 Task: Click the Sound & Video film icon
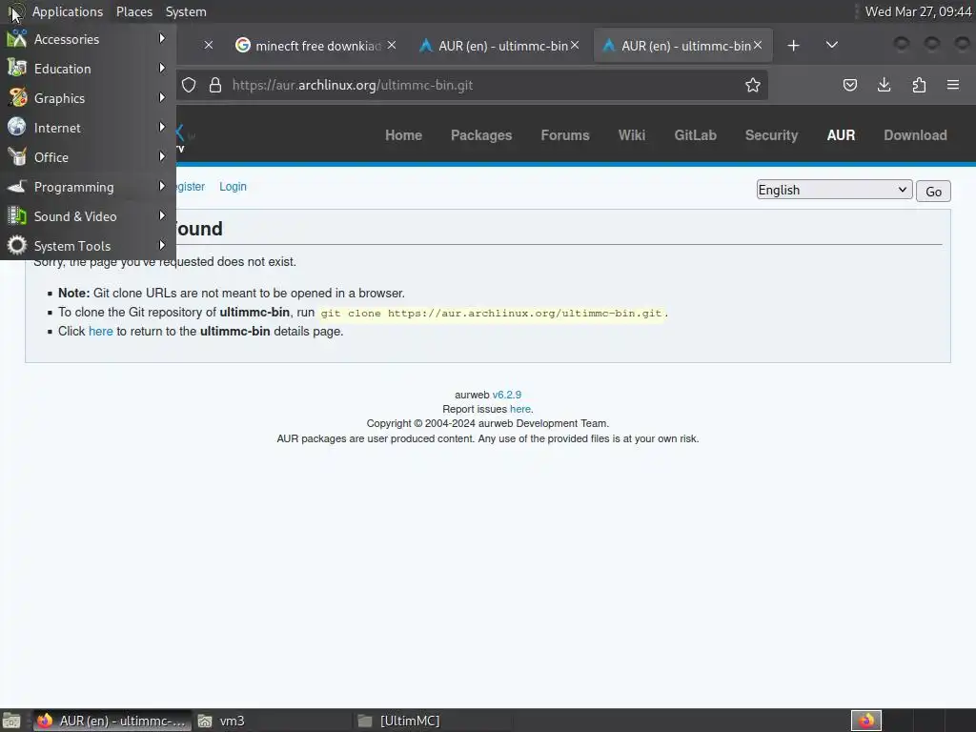click(x=17, y=216)
